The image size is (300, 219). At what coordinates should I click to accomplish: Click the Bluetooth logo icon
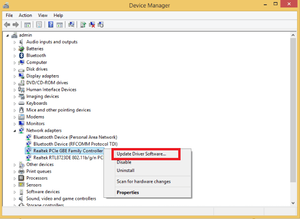(21, 55)
